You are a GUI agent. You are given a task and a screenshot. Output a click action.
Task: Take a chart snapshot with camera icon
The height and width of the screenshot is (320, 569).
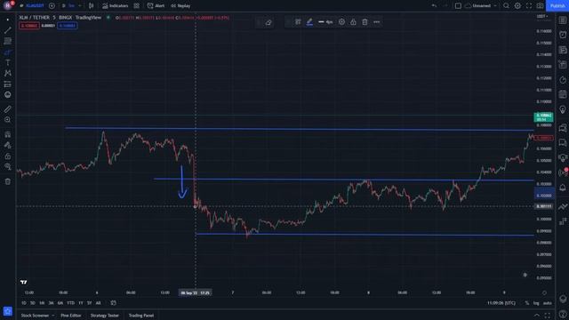tap(540, 6)
